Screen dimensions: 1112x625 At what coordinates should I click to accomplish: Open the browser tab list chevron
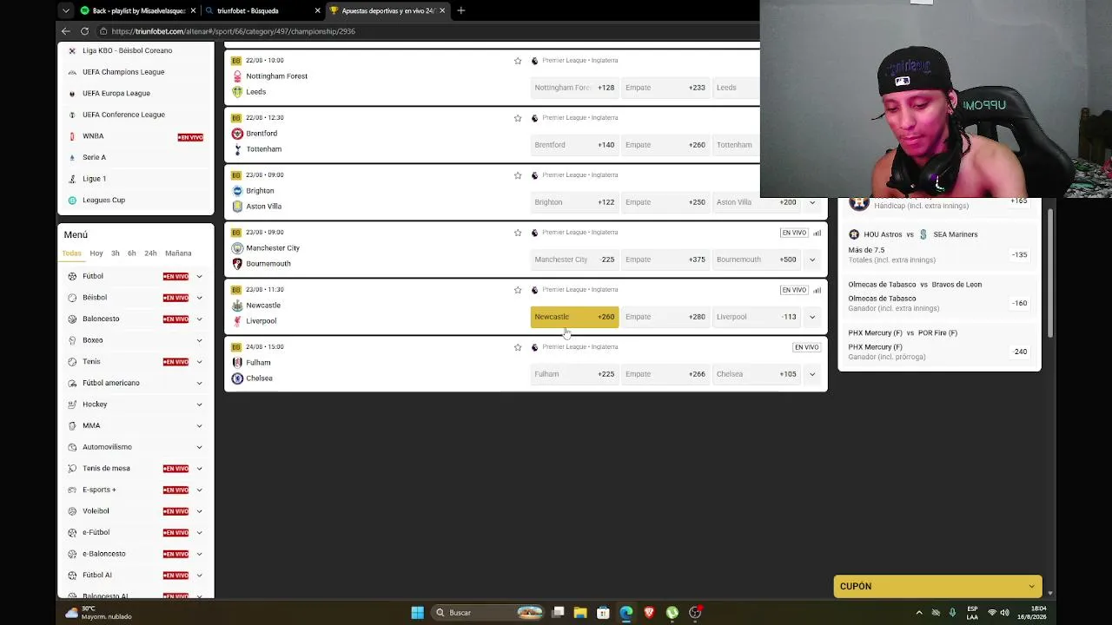(66, 10)
